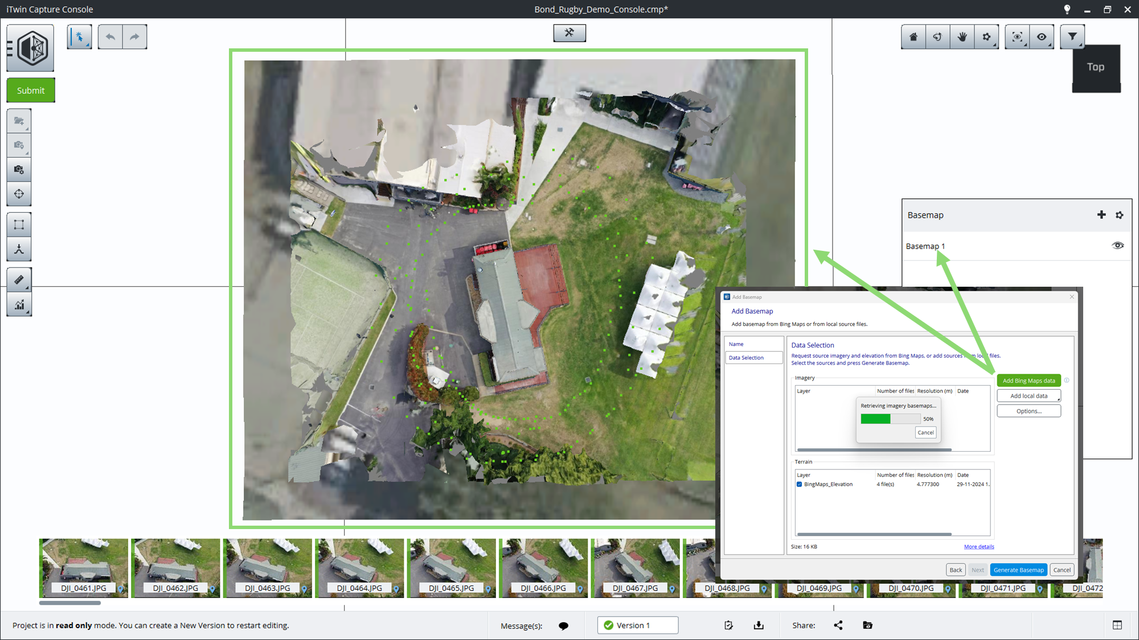Expand the filter funnel dropdown
Image resolution: width=1139 pixels, height=640 pixels.
coord(1072,37)
